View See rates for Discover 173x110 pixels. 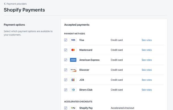147,70
